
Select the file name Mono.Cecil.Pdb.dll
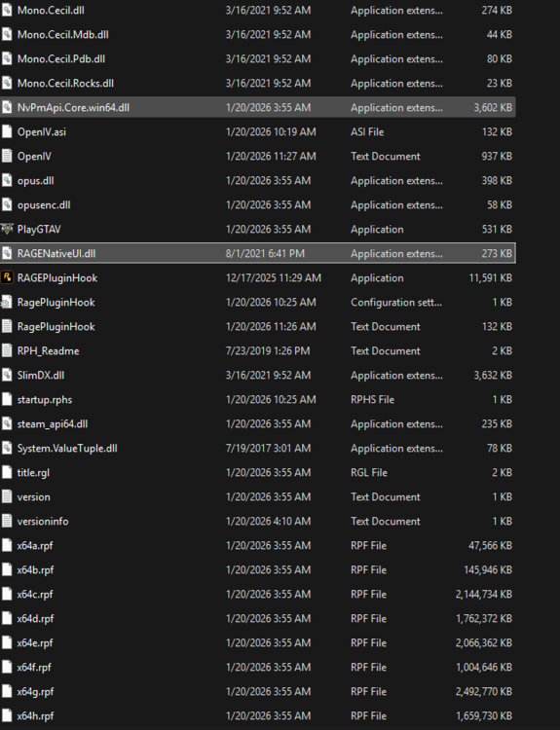[x=61, y=58]
